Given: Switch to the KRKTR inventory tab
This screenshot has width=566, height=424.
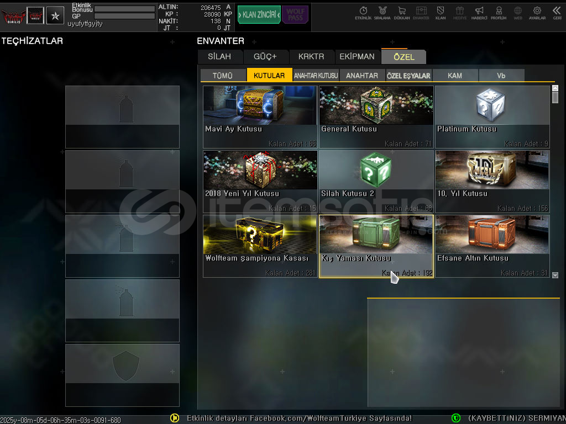Looking at the screenshot, I should coord(311,57).
